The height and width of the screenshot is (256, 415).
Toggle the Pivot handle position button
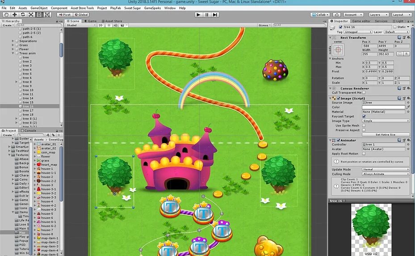[65, 14]
